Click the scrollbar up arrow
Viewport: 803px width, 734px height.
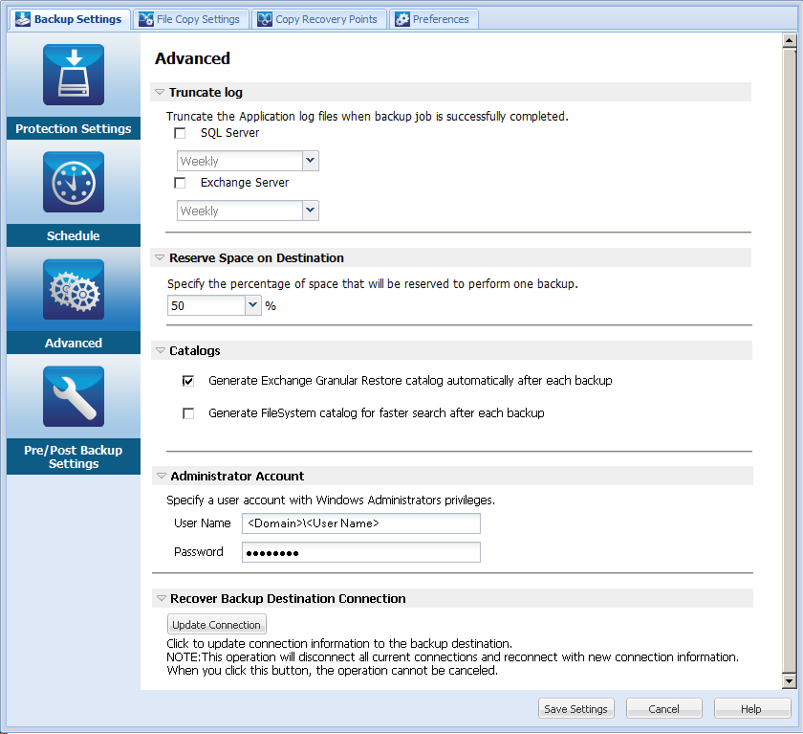tap(790, 40)
